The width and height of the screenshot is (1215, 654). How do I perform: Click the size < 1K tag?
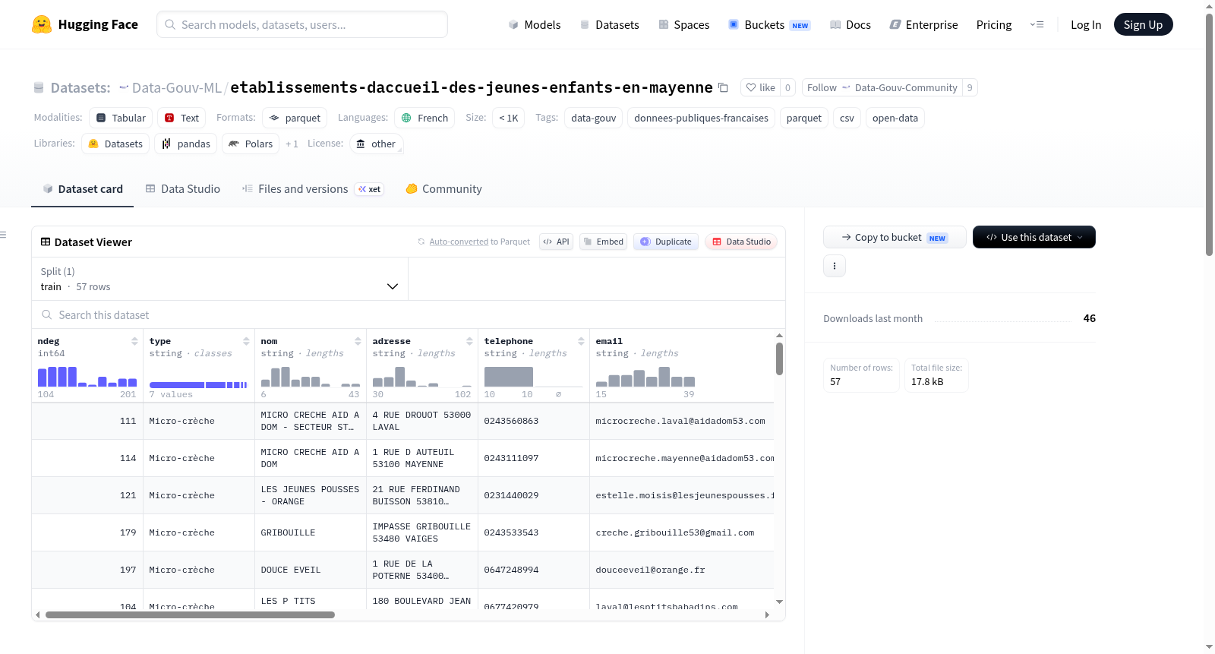coord(508,118)
